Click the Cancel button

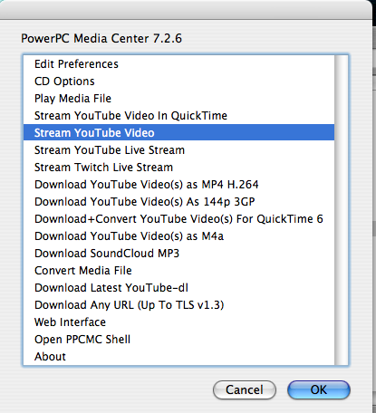point(245,389)
